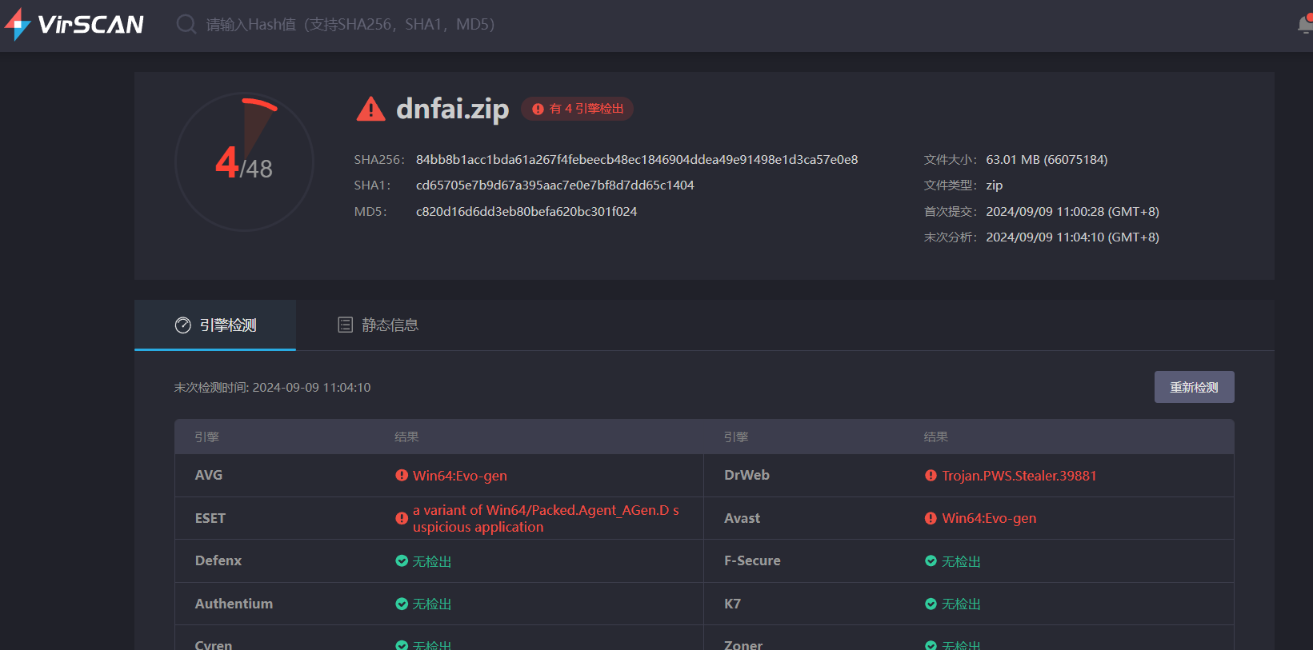The image size is (1313, 650).
Task: Click the right 引擎 column header
Action: 736,437
